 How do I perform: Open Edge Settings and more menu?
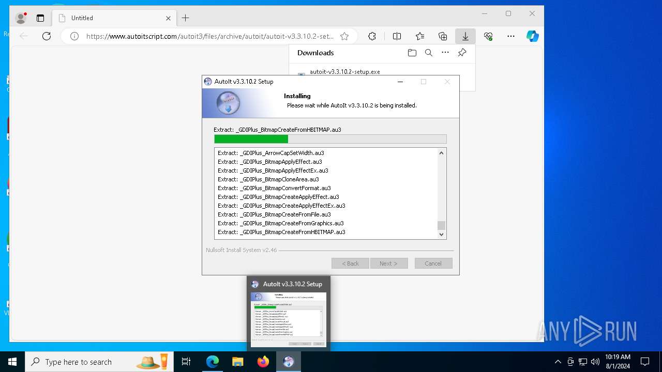[511, 36]
